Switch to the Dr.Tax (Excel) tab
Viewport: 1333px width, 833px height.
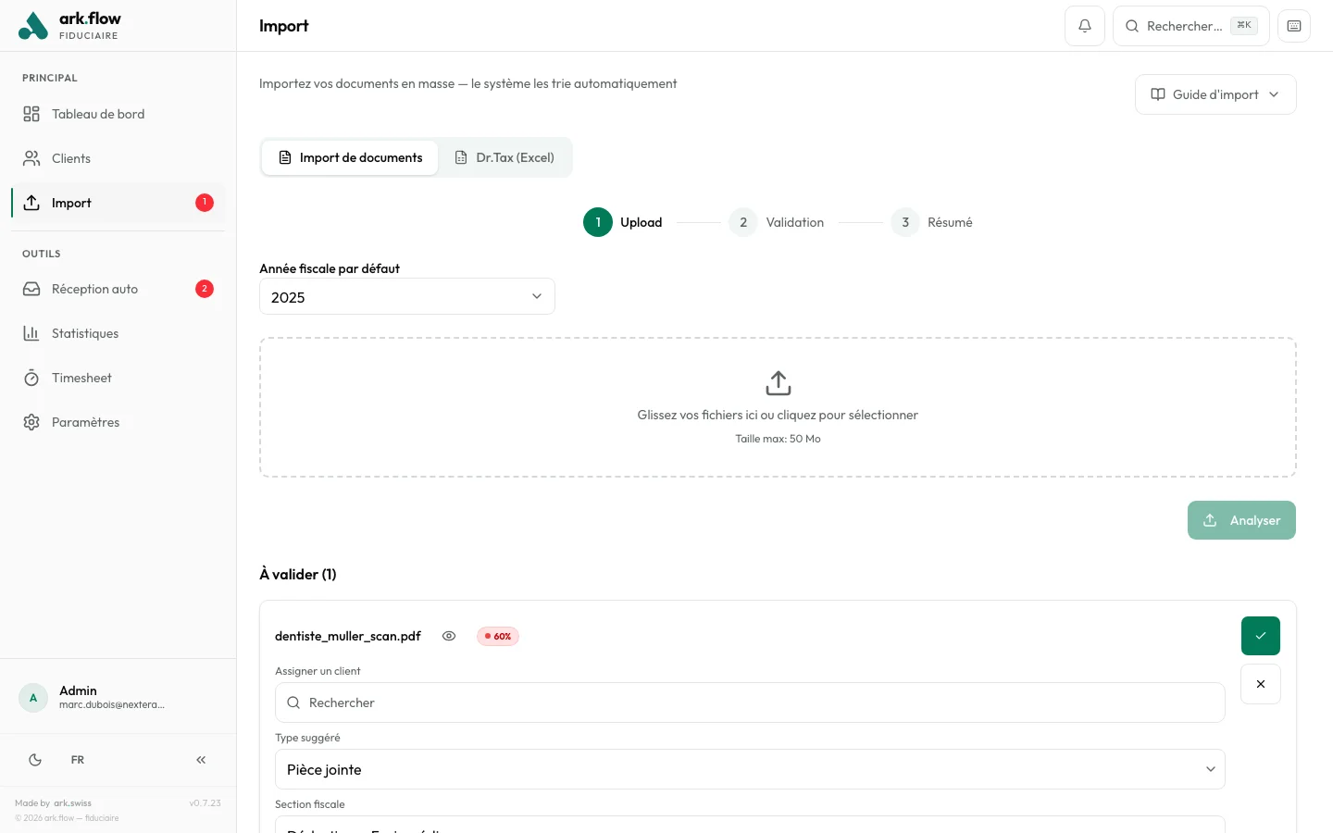click(505, 157)
